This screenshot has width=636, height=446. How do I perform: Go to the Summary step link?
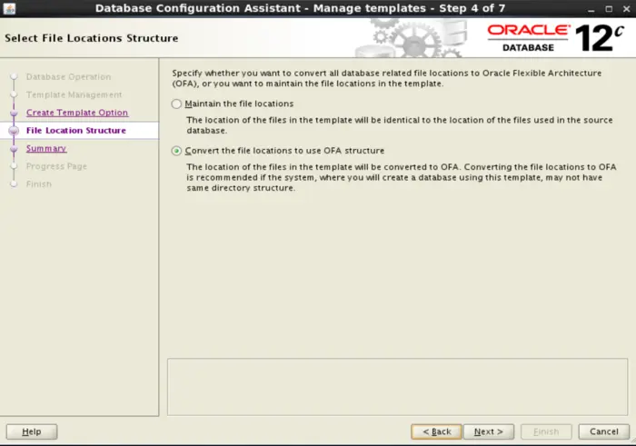(x=46, y=148)
